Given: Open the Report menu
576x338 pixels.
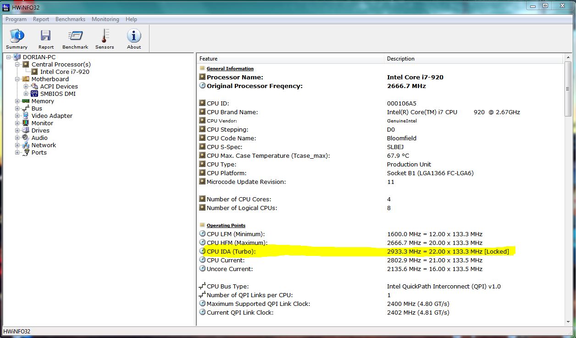Looking at the screenshot, I should point(41,19).
